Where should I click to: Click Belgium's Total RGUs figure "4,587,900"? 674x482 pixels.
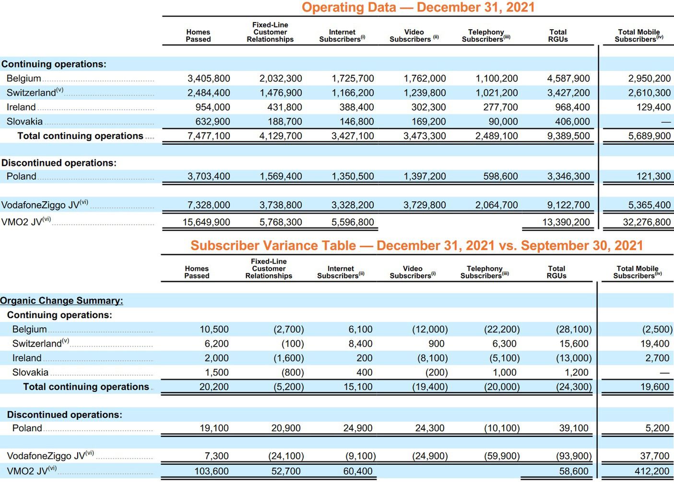568,78
